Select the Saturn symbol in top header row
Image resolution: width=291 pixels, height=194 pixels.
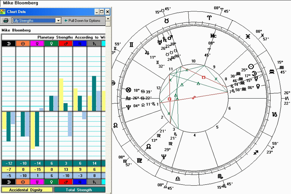[94, 44]
